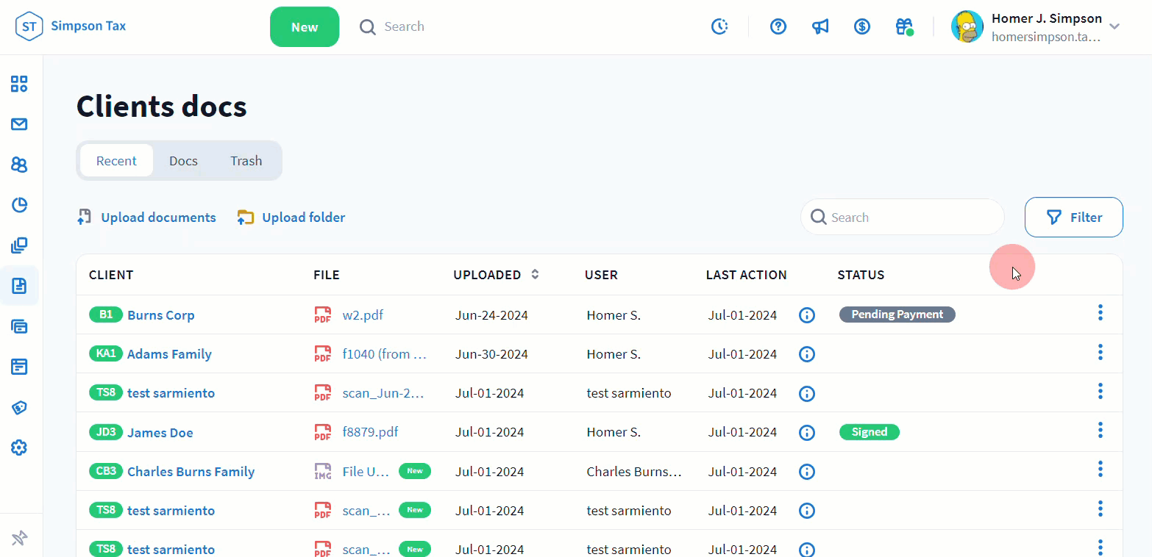1152x557 pixels.
Task: Open the dashboard icon in sidebar
Action: click(x=19, y=84)
